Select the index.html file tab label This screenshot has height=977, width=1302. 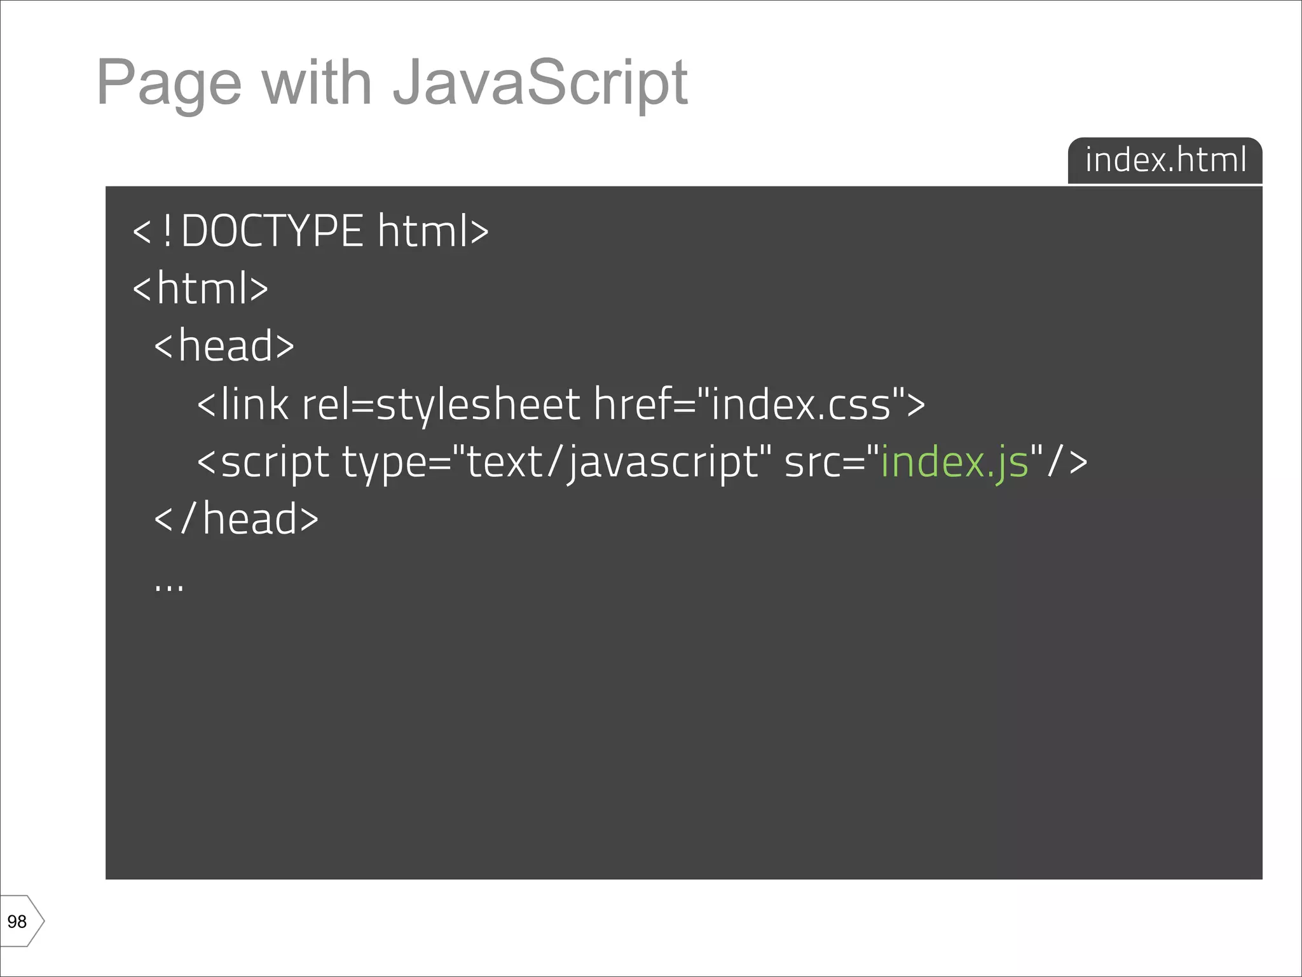pos(1165,160)
